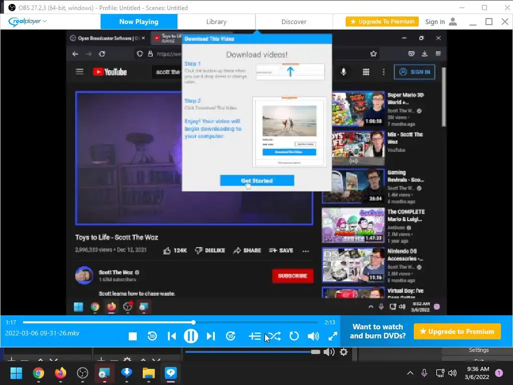Switch RealPlayer to fullscreen
This screenshot has width=513, height=385.
click(333, 336)
